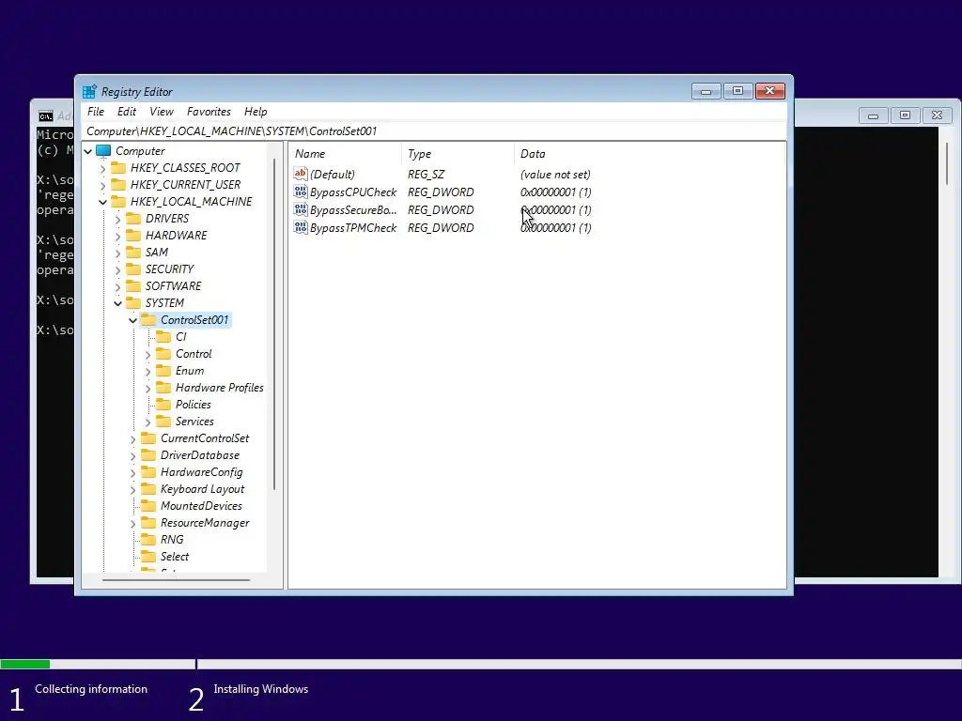Expand the CurrentControlSet key
962x721 pixels.
click(132, 439)
